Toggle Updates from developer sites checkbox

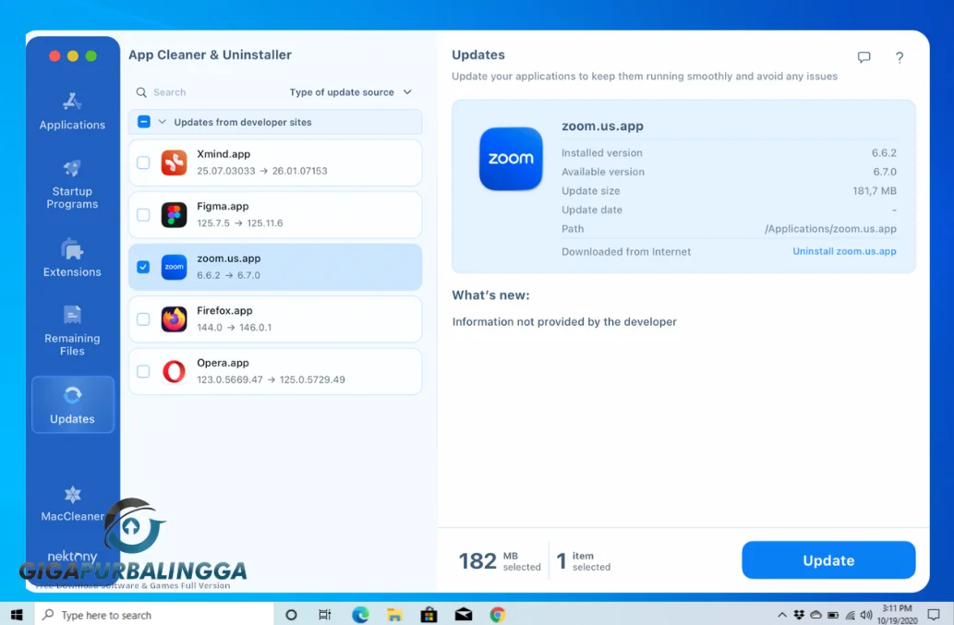click(x=143, y=122)
